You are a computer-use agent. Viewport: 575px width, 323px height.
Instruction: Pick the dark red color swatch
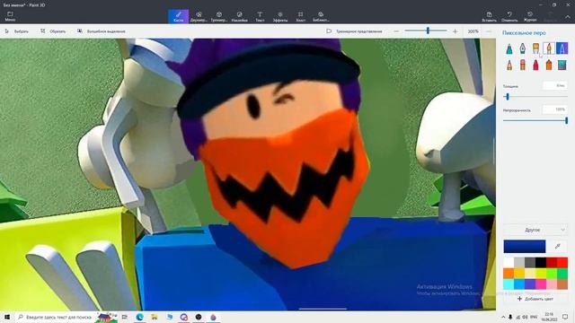tap(552, 262)
